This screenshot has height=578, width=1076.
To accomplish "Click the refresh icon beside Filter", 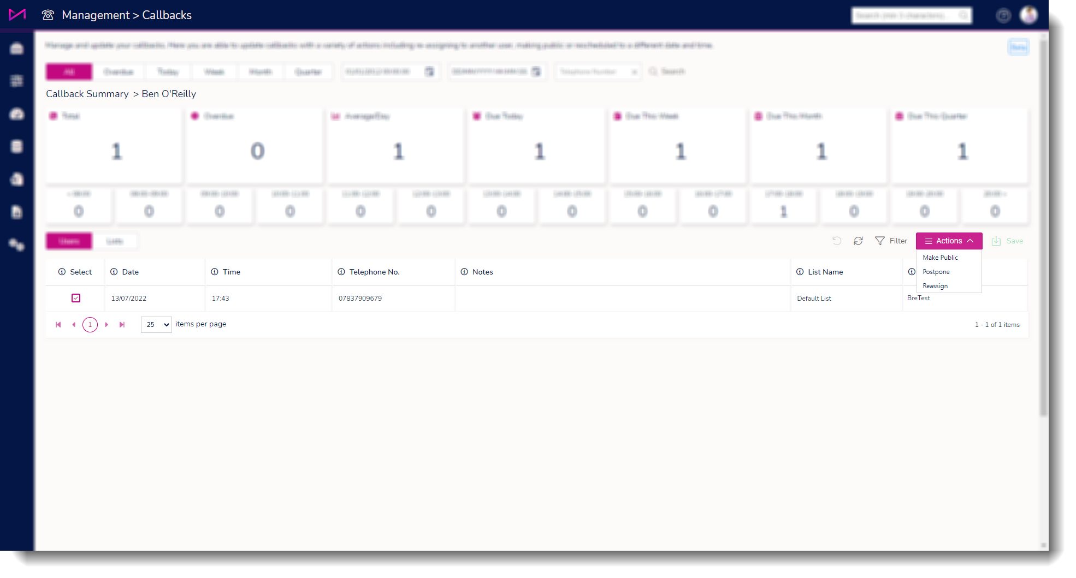I will click(858, 241).
